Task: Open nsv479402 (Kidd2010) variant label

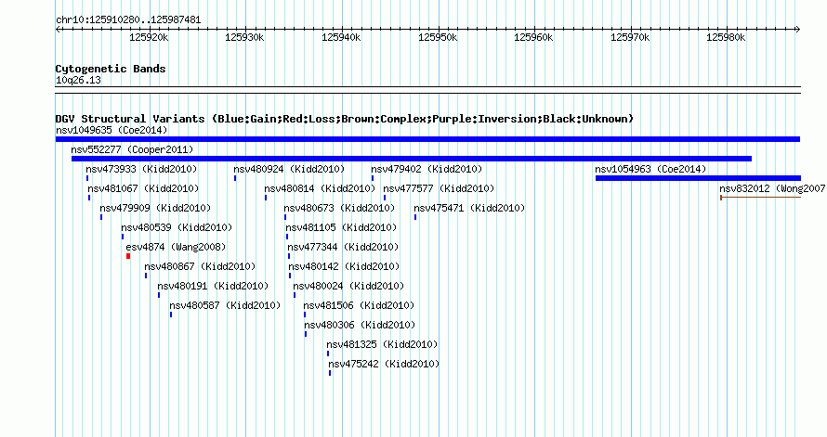Action: click(x=427, y=169)
